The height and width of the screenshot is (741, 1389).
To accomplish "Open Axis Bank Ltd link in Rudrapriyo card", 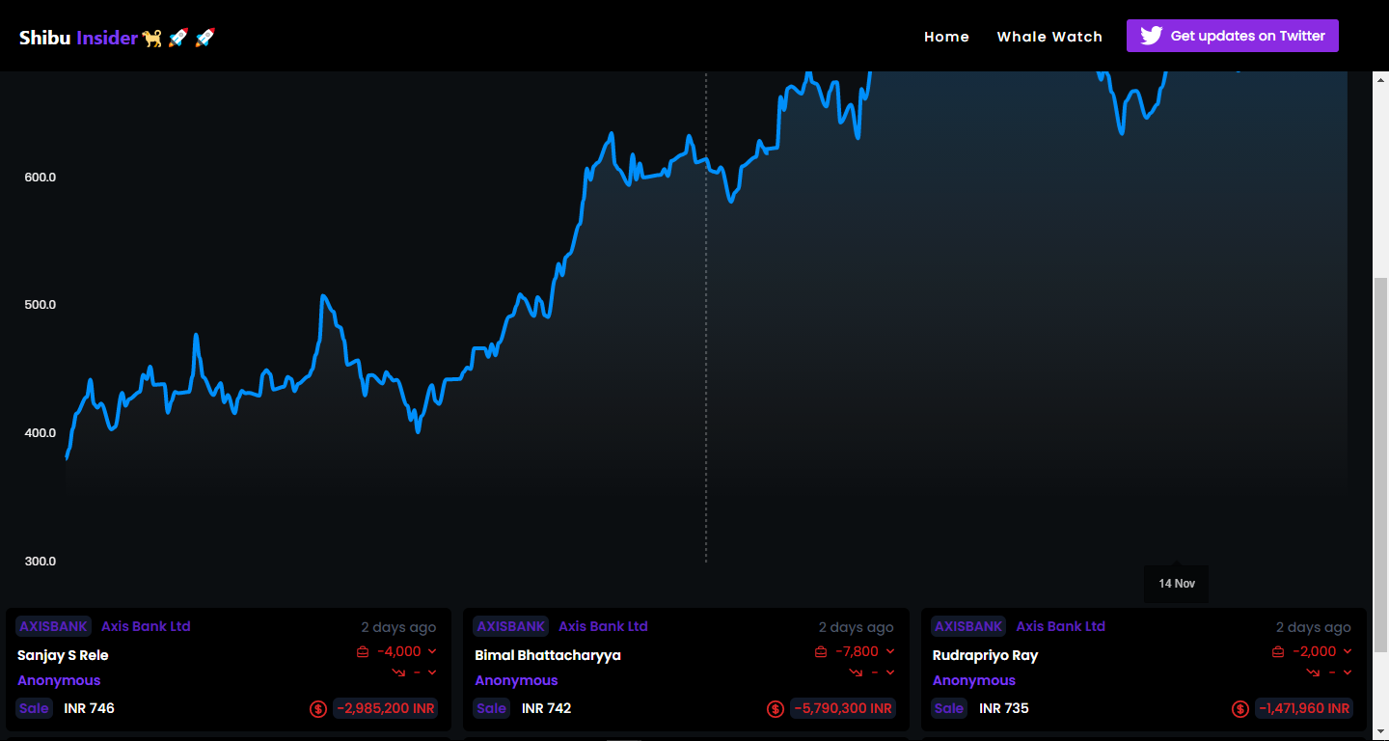I will 1061,626.
